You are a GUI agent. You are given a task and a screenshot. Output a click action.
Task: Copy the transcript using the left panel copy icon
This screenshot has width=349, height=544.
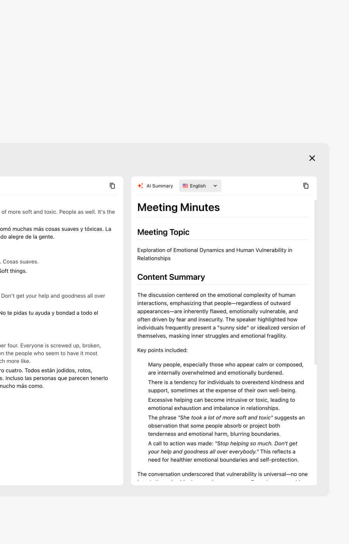(112, 186)
